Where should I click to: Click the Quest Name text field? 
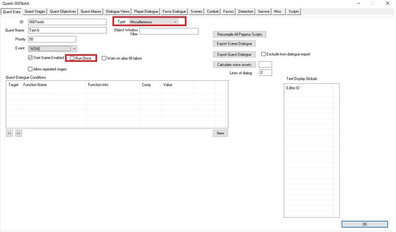tap(67, 30)
